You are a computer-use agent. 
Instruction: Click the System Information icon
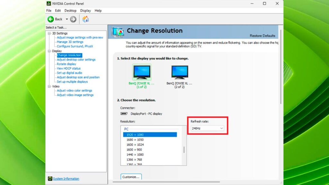point(50,179)
